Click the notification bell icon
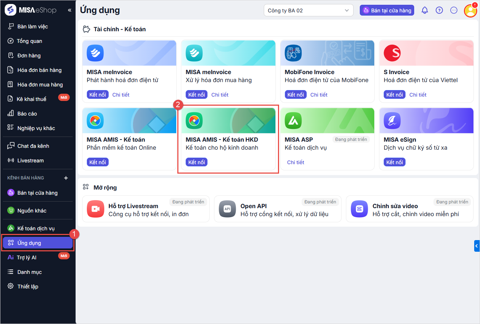 [424, 11]
